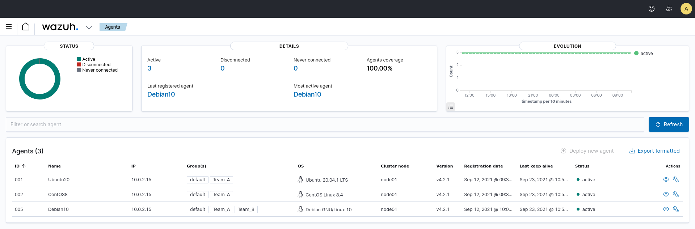Click active status of Ubuntu20 row
This screenshot has width=695, height=229.
pos(586,180)
